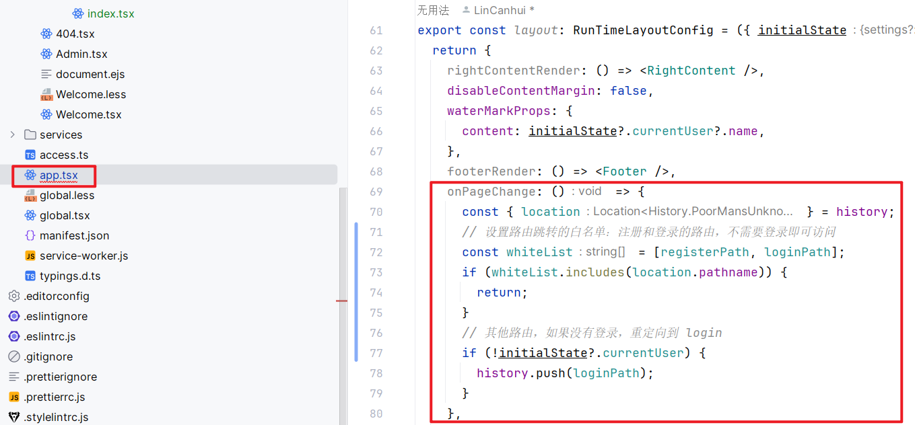Click the gear icon beside .editorconfig

click(x=14, y=296)
